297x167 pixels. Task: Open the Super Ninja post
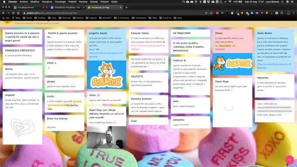232,102
